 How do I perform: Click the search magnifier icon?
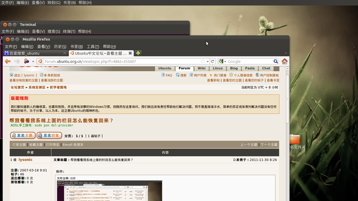point(276,61)
